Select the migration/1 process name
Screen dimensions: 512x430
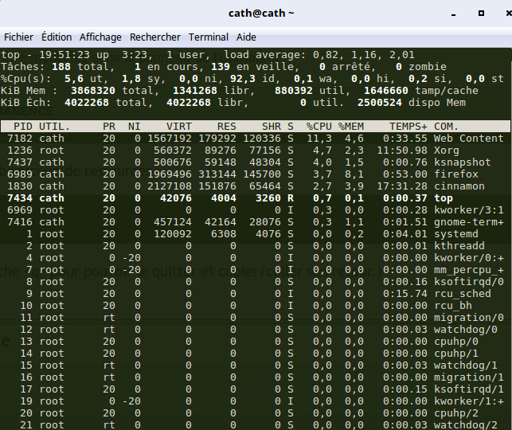(x=468, y=377)
